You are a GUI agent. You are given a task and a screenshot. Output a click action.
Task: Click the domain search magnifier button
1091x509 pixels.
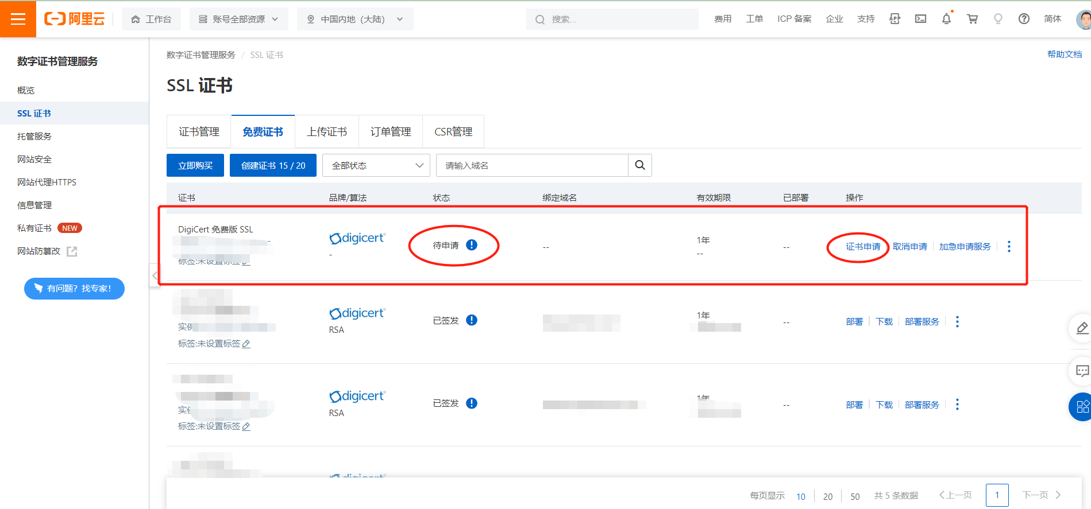tap(640, 165)
